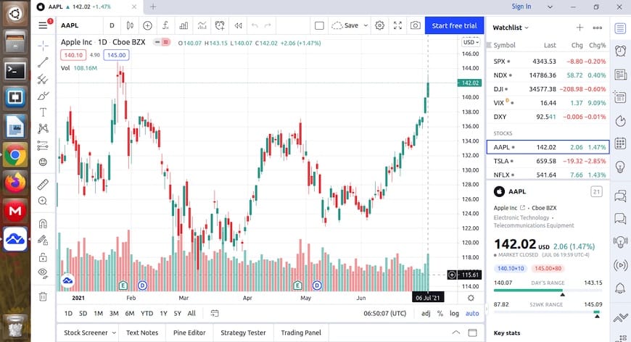Viewport: 631px width, 342px height.
Task: Add symbol with the watchlist plus icon
Action: point(580,28)
